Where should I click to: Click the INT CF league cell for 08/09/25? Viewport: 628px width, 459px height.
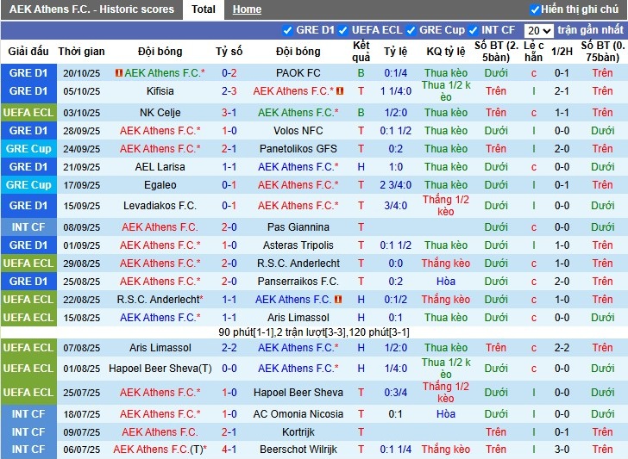point(28,227)
